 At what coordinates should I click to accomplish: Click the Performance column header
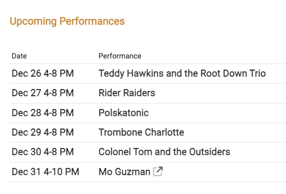(120, 56)
